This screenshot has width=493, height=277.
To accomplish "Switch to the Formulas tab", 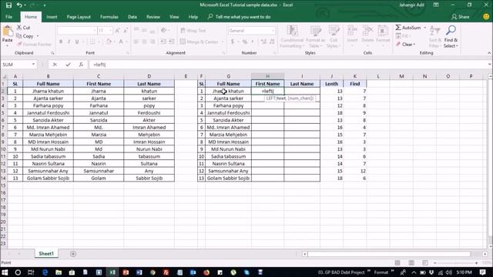I will 109,17.
